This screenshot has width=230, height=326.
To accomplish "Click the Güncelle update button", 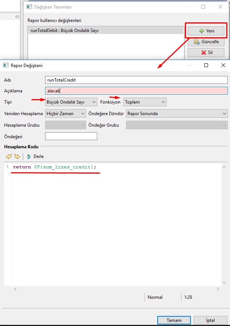I will coord(206,42).
